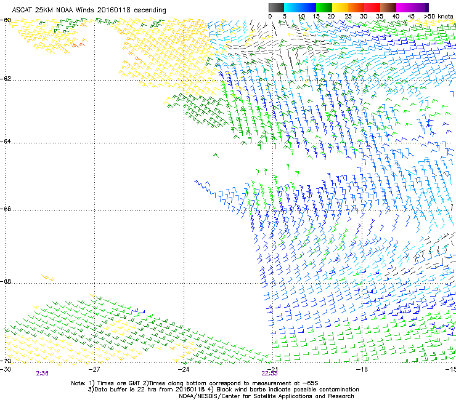Click the NOAA/NESDIS credit line
Viewport: 456px width, 400px height.
click(266, 396)
